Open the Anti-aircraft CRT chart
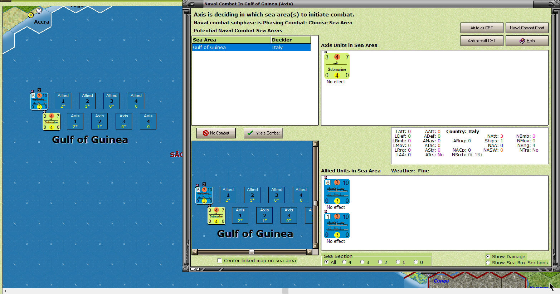This screenshot has width=560, height=294. (x=482, y=41)
